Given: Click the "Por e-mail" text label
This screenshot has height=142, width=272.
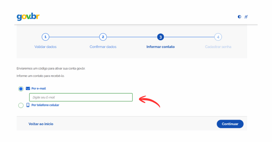Looking at the screenshot, I should (x=39, y=88).
